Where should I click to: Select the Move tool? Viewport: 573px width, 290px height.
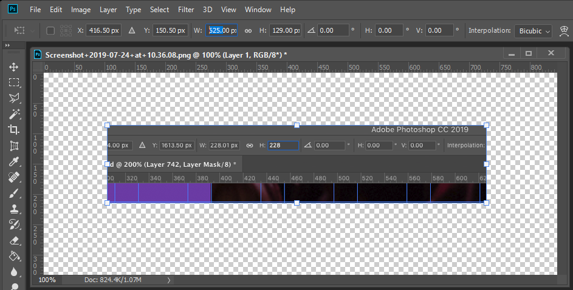14,67
